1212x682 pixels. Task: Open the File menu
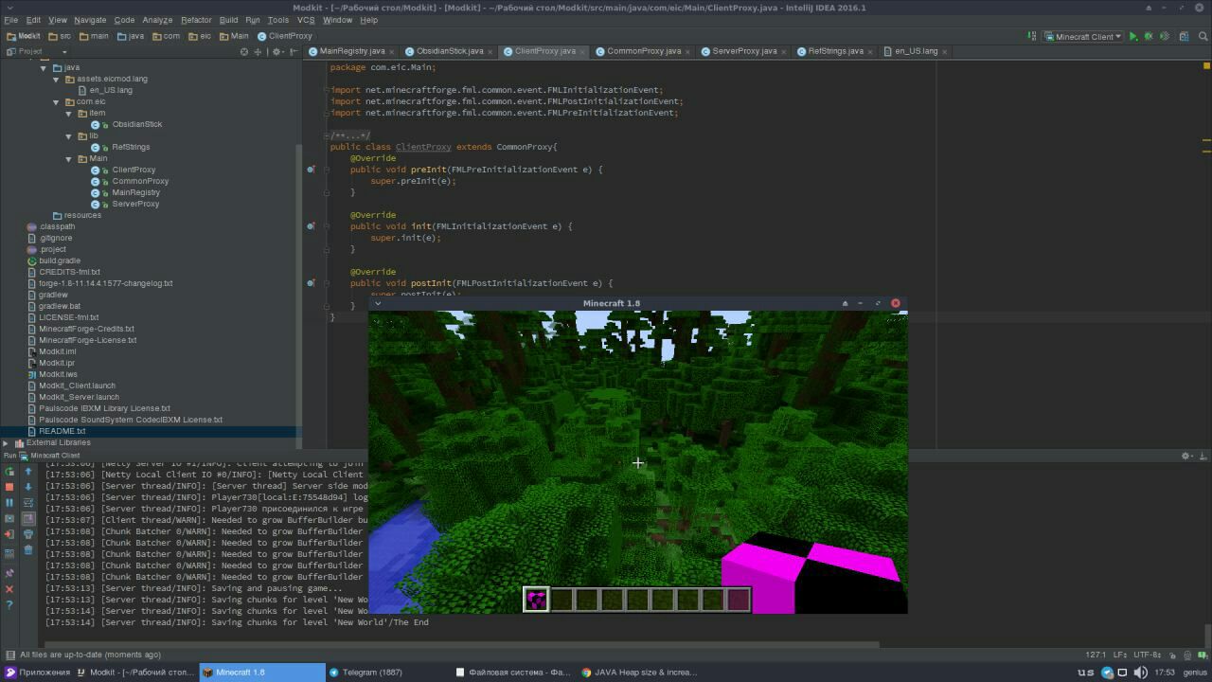(x=11, y=20)
